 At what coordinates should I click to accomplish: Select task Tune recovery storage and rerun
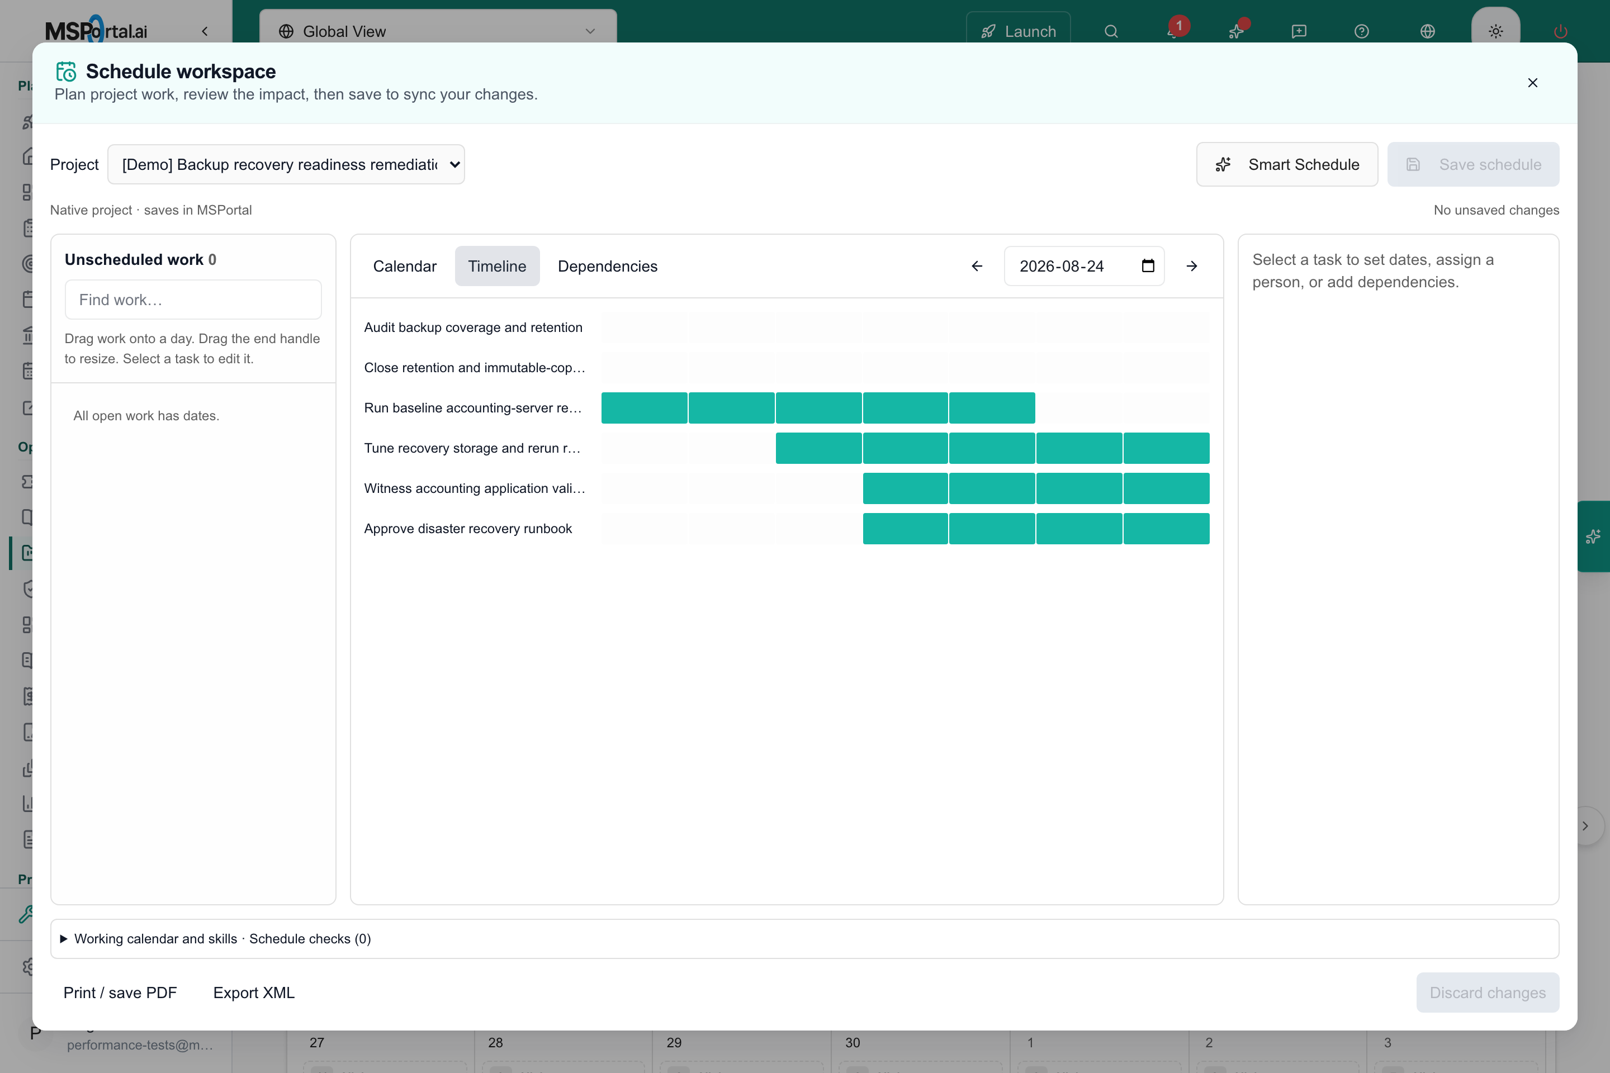coord(472,448)
